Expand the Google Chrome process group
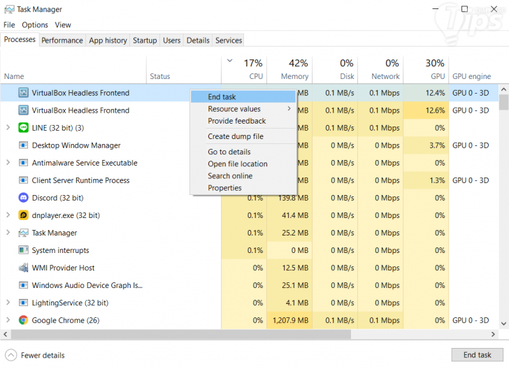509x369 pixels. (8, 320)
